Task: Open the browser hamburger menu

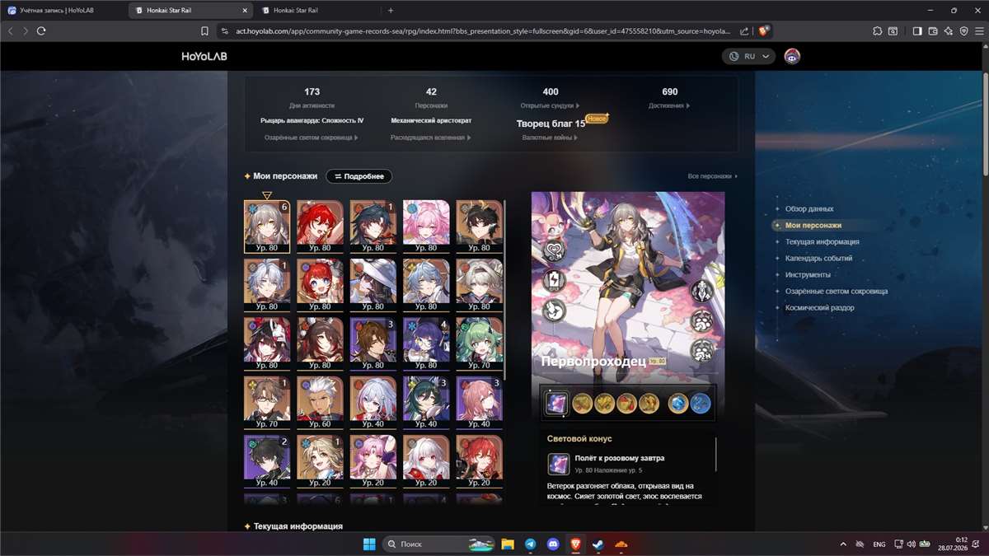Action: point(978,30)
